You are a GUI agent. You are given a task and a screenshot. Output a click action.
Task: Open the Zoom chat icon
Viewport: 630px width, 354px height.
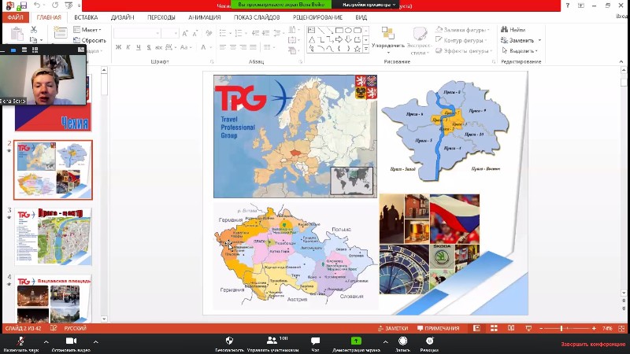pyautogui.click(x=315, y=341)
